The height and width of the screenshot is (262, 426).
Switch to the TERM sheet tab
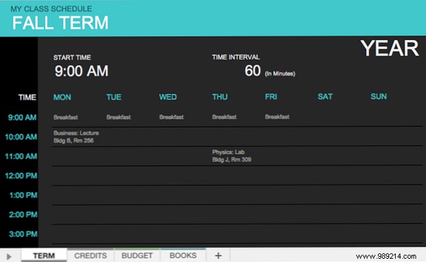[44, 255]
